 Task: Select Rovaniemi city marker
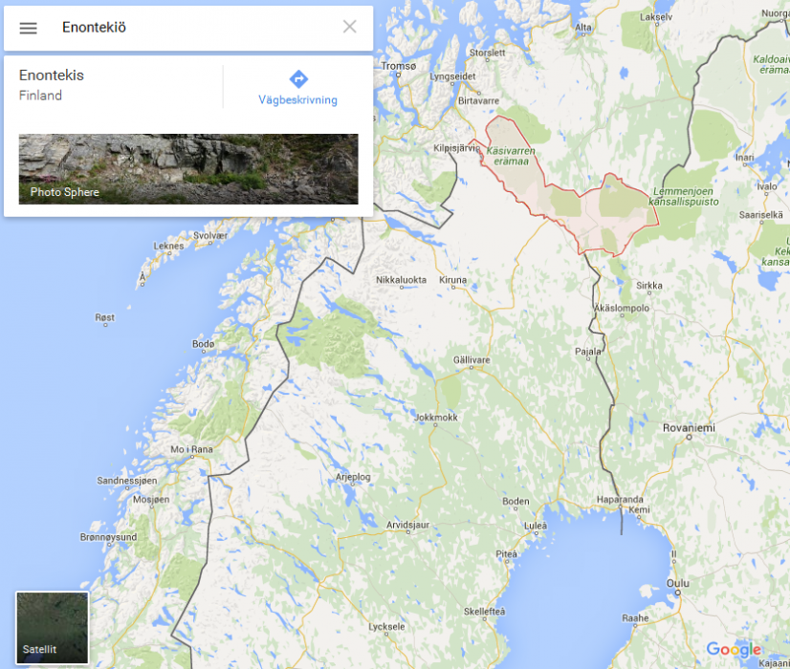coord(689,437)
